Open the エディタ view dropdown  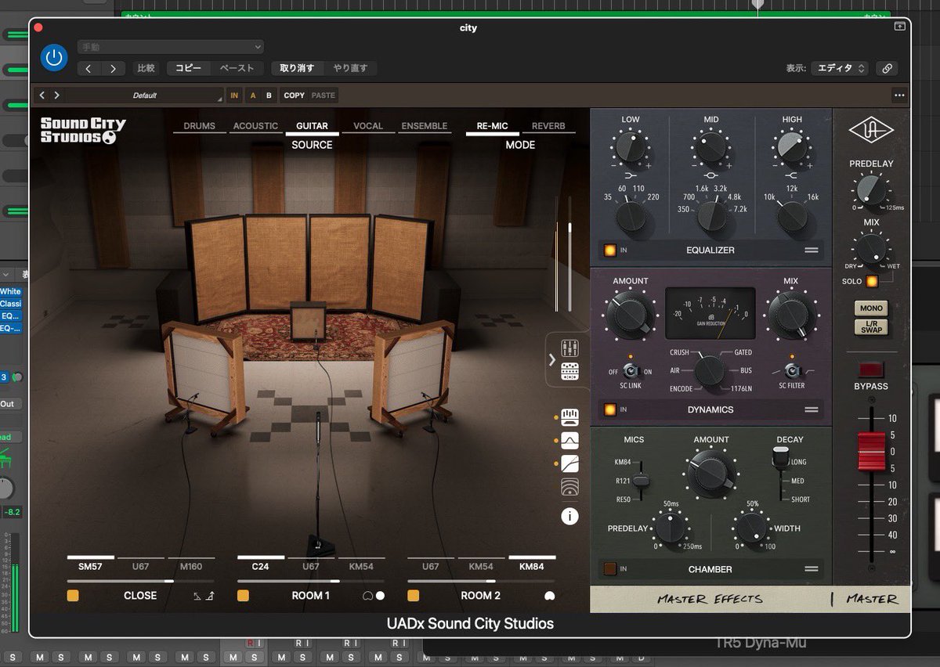(x=840, y=68)
